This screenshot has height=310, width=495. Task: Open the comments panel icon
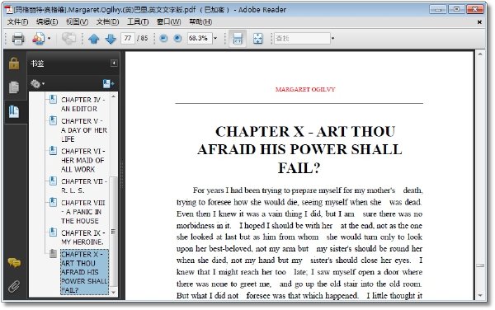[14, 262]
